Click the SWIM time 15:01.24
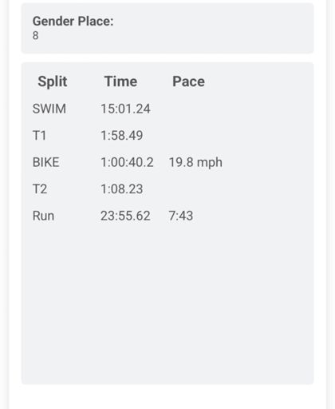Viewport: 335px width, 409px height. pos(125,109)
